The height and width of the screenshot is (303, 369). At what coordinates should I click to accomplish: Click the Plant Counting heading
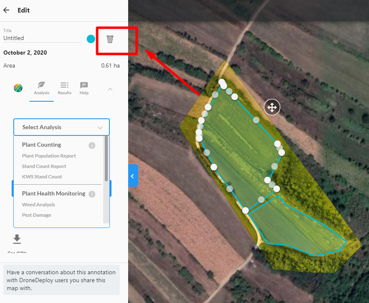(42, 145)
